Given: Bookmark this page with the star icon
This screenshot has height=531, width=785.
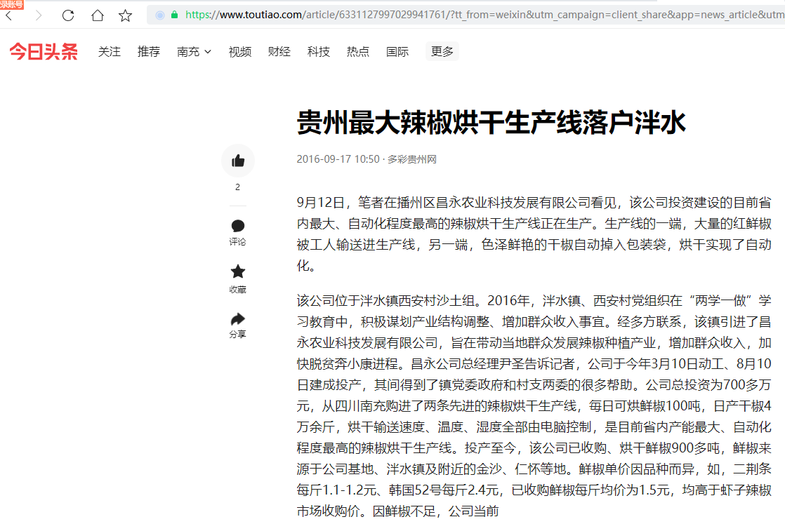Looking at the screenshot, I should pyautogui.click(x=125, y=15).
